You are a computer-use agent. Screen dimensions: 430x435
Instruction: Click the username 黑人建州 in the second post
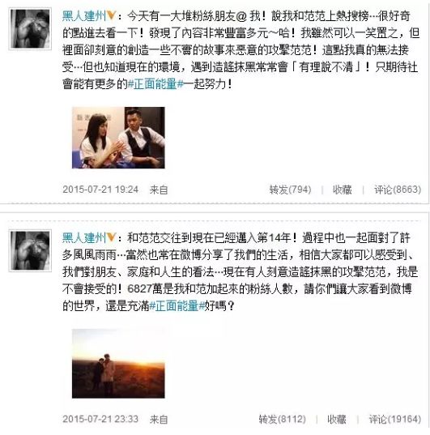coord(84,238)
